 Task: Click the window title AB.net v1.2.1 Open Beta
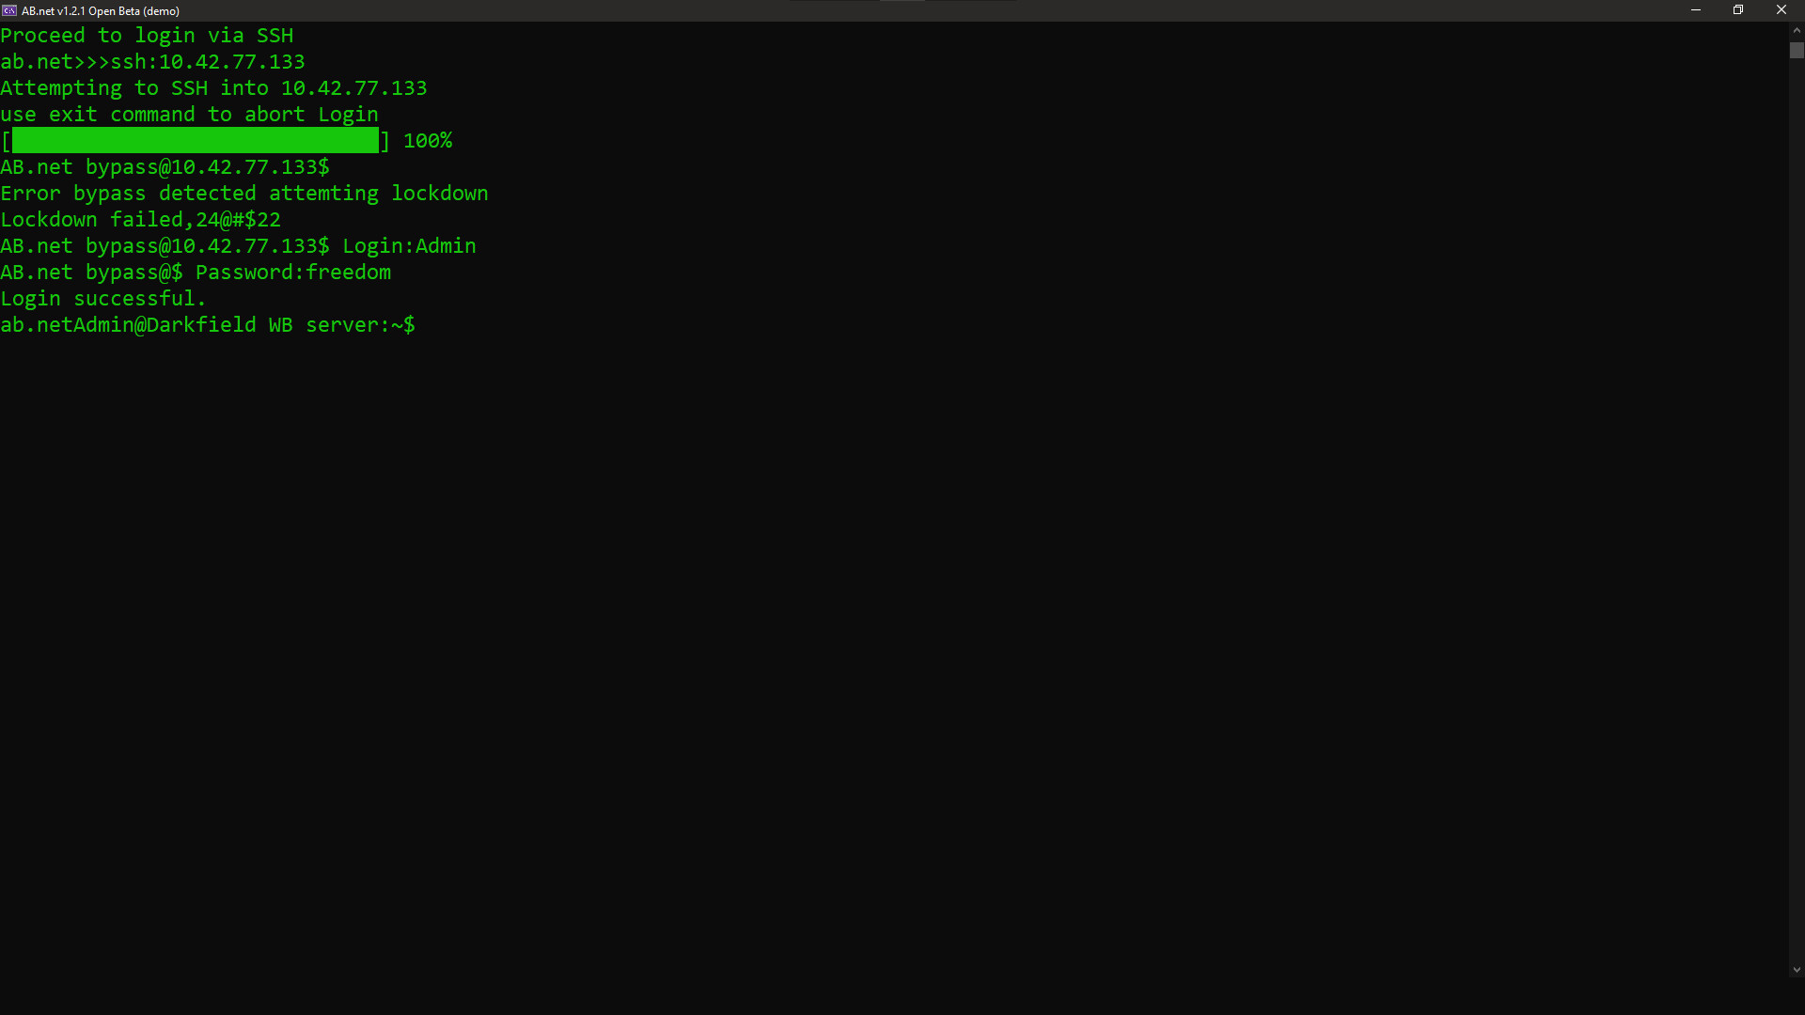[101, 11]
